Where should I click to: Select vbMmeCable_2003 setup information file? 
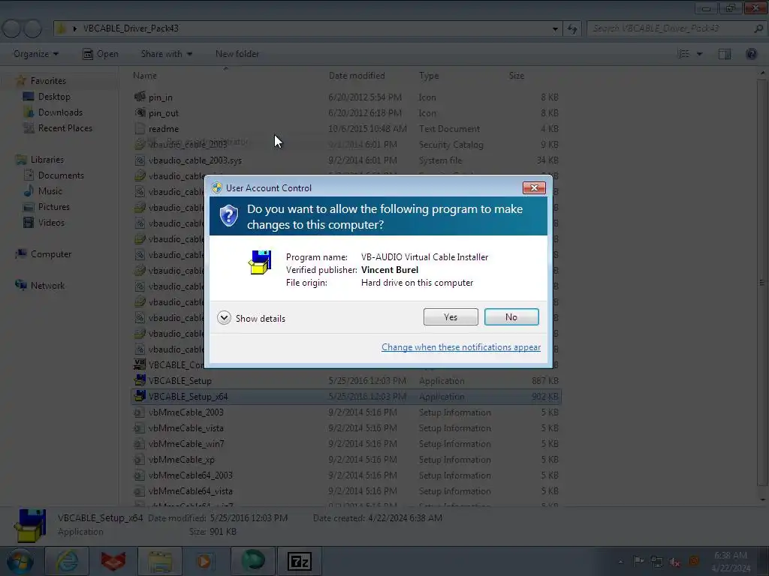coord(345,412)
